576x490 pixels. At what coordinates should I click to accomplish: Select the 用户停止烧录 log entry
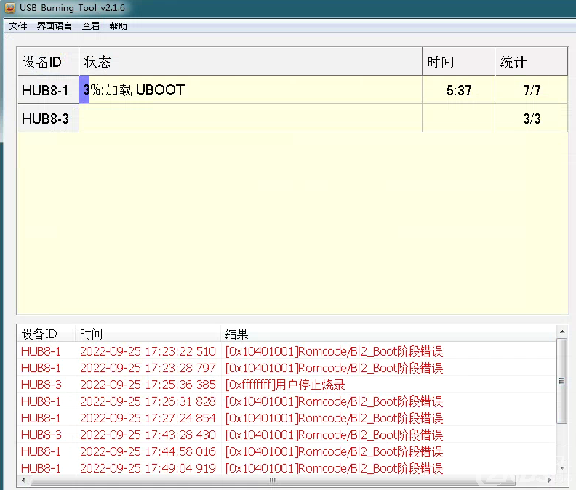click(287, 385)
